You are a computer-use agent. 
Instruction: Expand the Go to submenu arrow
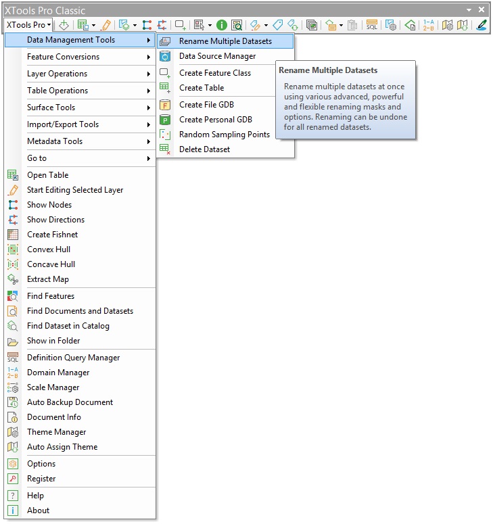click(149, 158)
